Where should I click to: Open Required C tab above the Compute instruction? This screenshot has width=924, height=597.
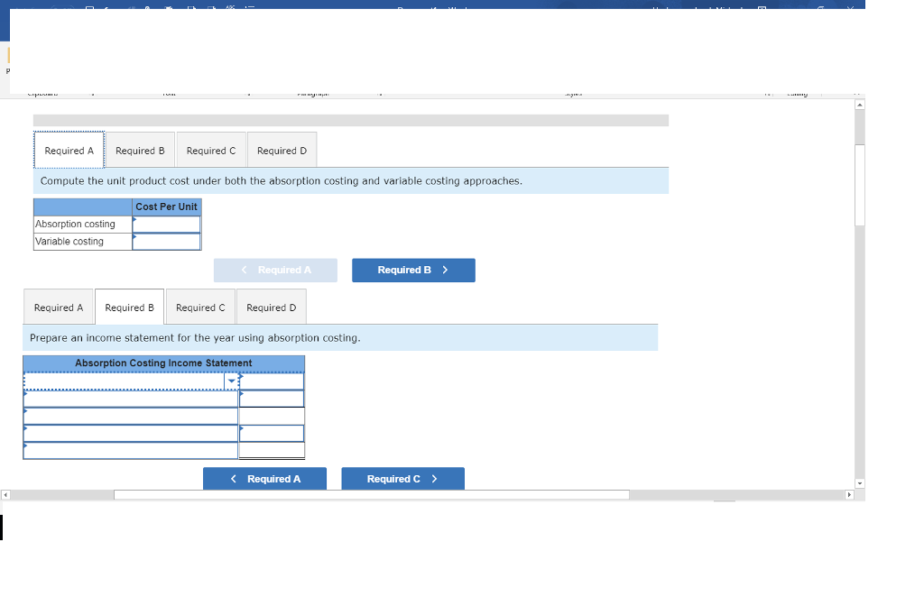click(211, 150)
